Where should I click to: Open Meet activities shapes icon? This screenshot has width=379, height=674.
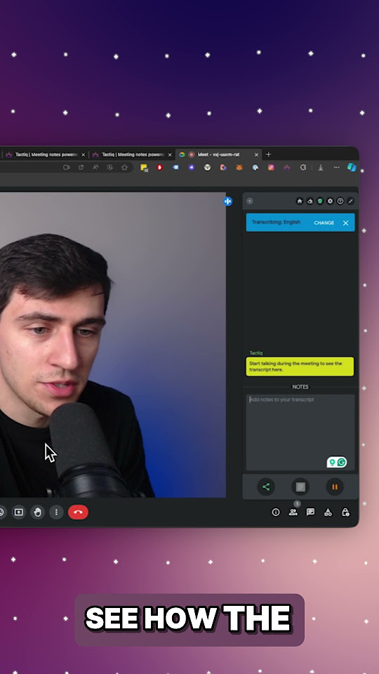coord(328,512)
